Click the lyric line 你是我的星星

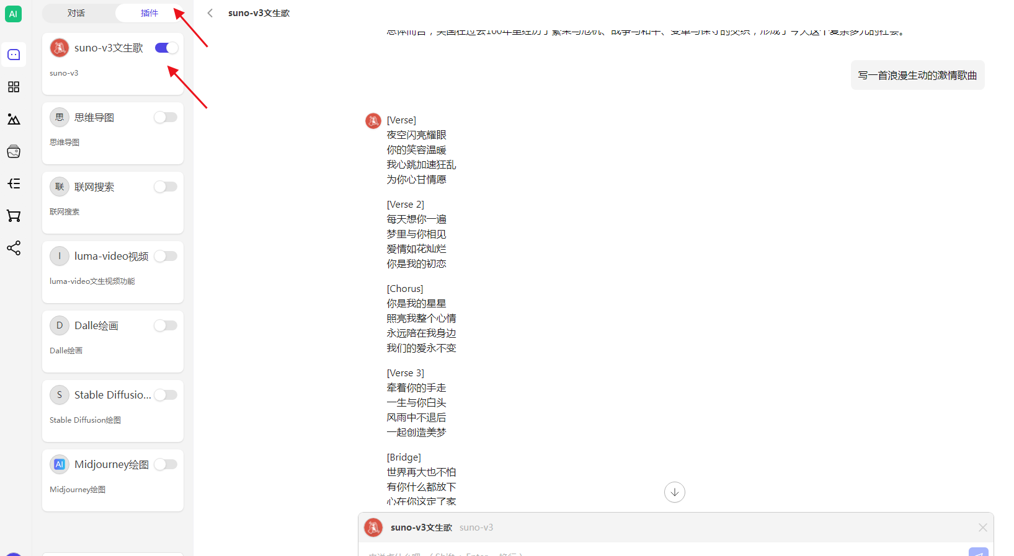click(417, 304)
